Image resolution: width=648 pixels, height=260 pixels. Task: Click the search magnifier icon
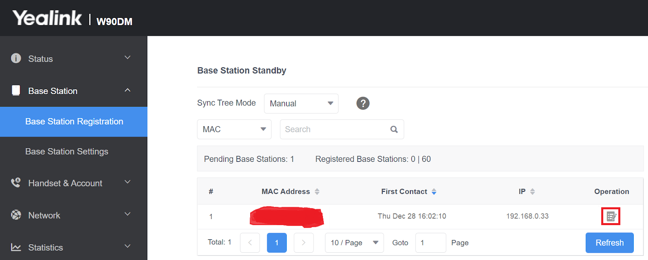tap(394, 129)
